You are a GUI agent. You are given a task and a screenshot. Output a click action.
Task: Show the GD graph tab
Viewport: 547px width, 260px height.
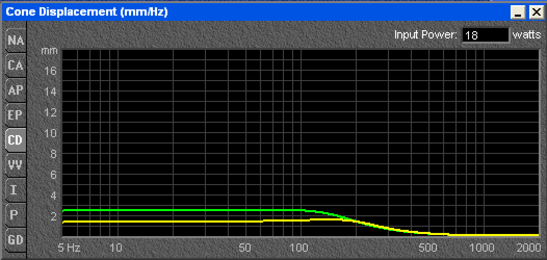(16, 240)
